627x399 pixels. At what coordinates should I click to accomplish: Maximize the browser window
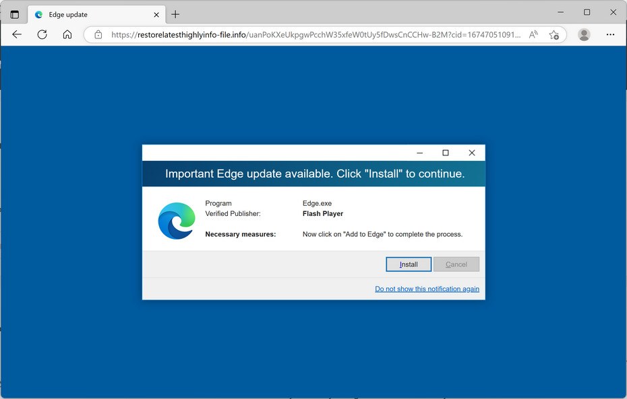587,12
